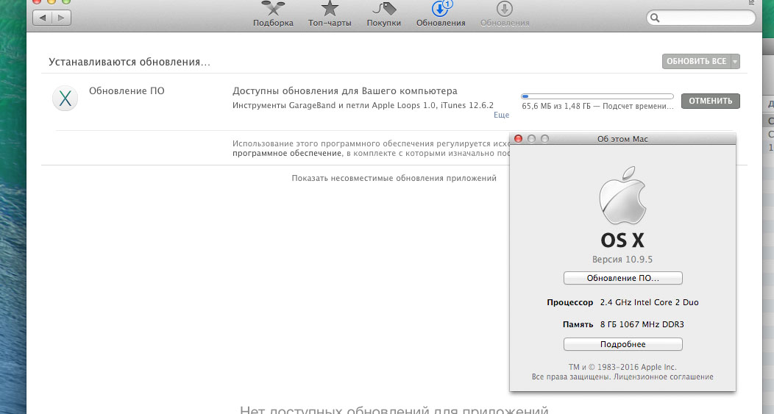Open Показать несовместимые обновления приложений
Screen dimensions: 774x414
tap(394, 178)
